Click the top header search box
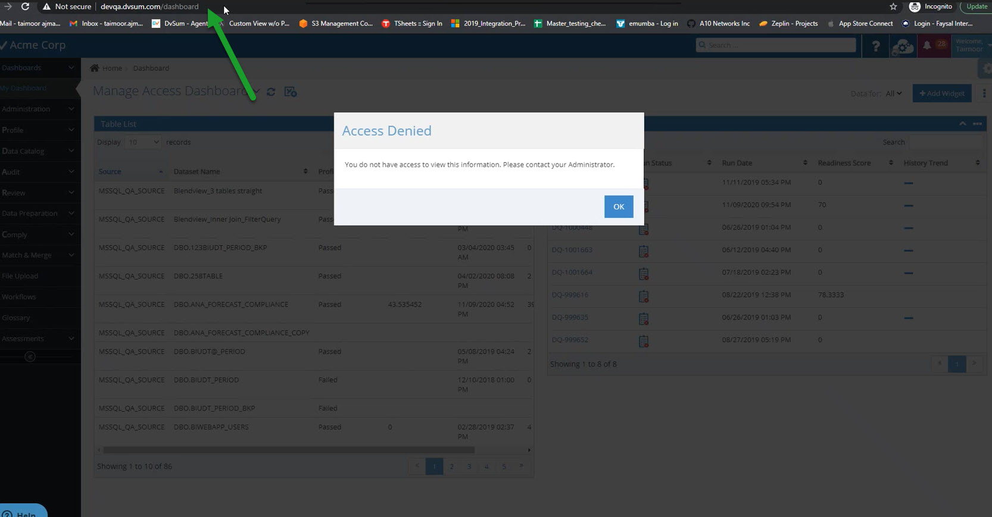 776,45
